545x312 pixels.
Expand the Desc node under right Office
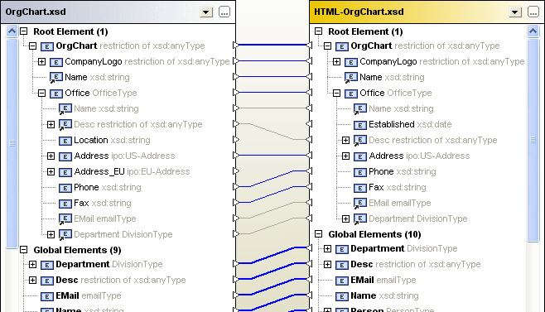[x=345, y=140]
